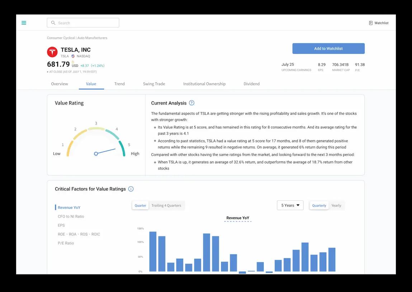Click the search magnifier icon
This screenshot has width=412, height=292.
53,23
